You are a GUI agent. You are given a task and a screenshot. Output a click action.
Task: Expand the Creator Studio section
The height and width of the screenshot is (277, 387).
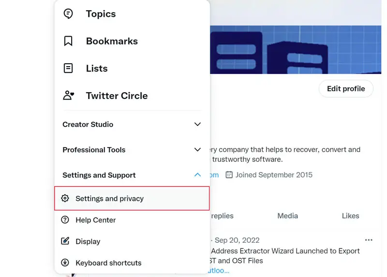coord(197,124)
